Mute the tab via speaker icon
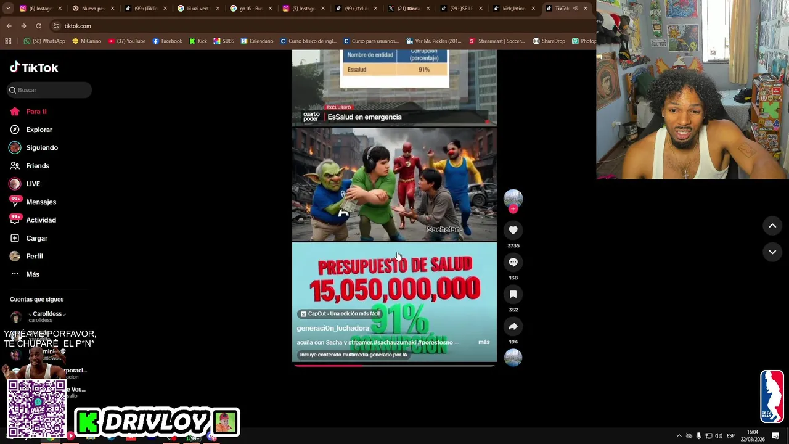 [576, 9]
